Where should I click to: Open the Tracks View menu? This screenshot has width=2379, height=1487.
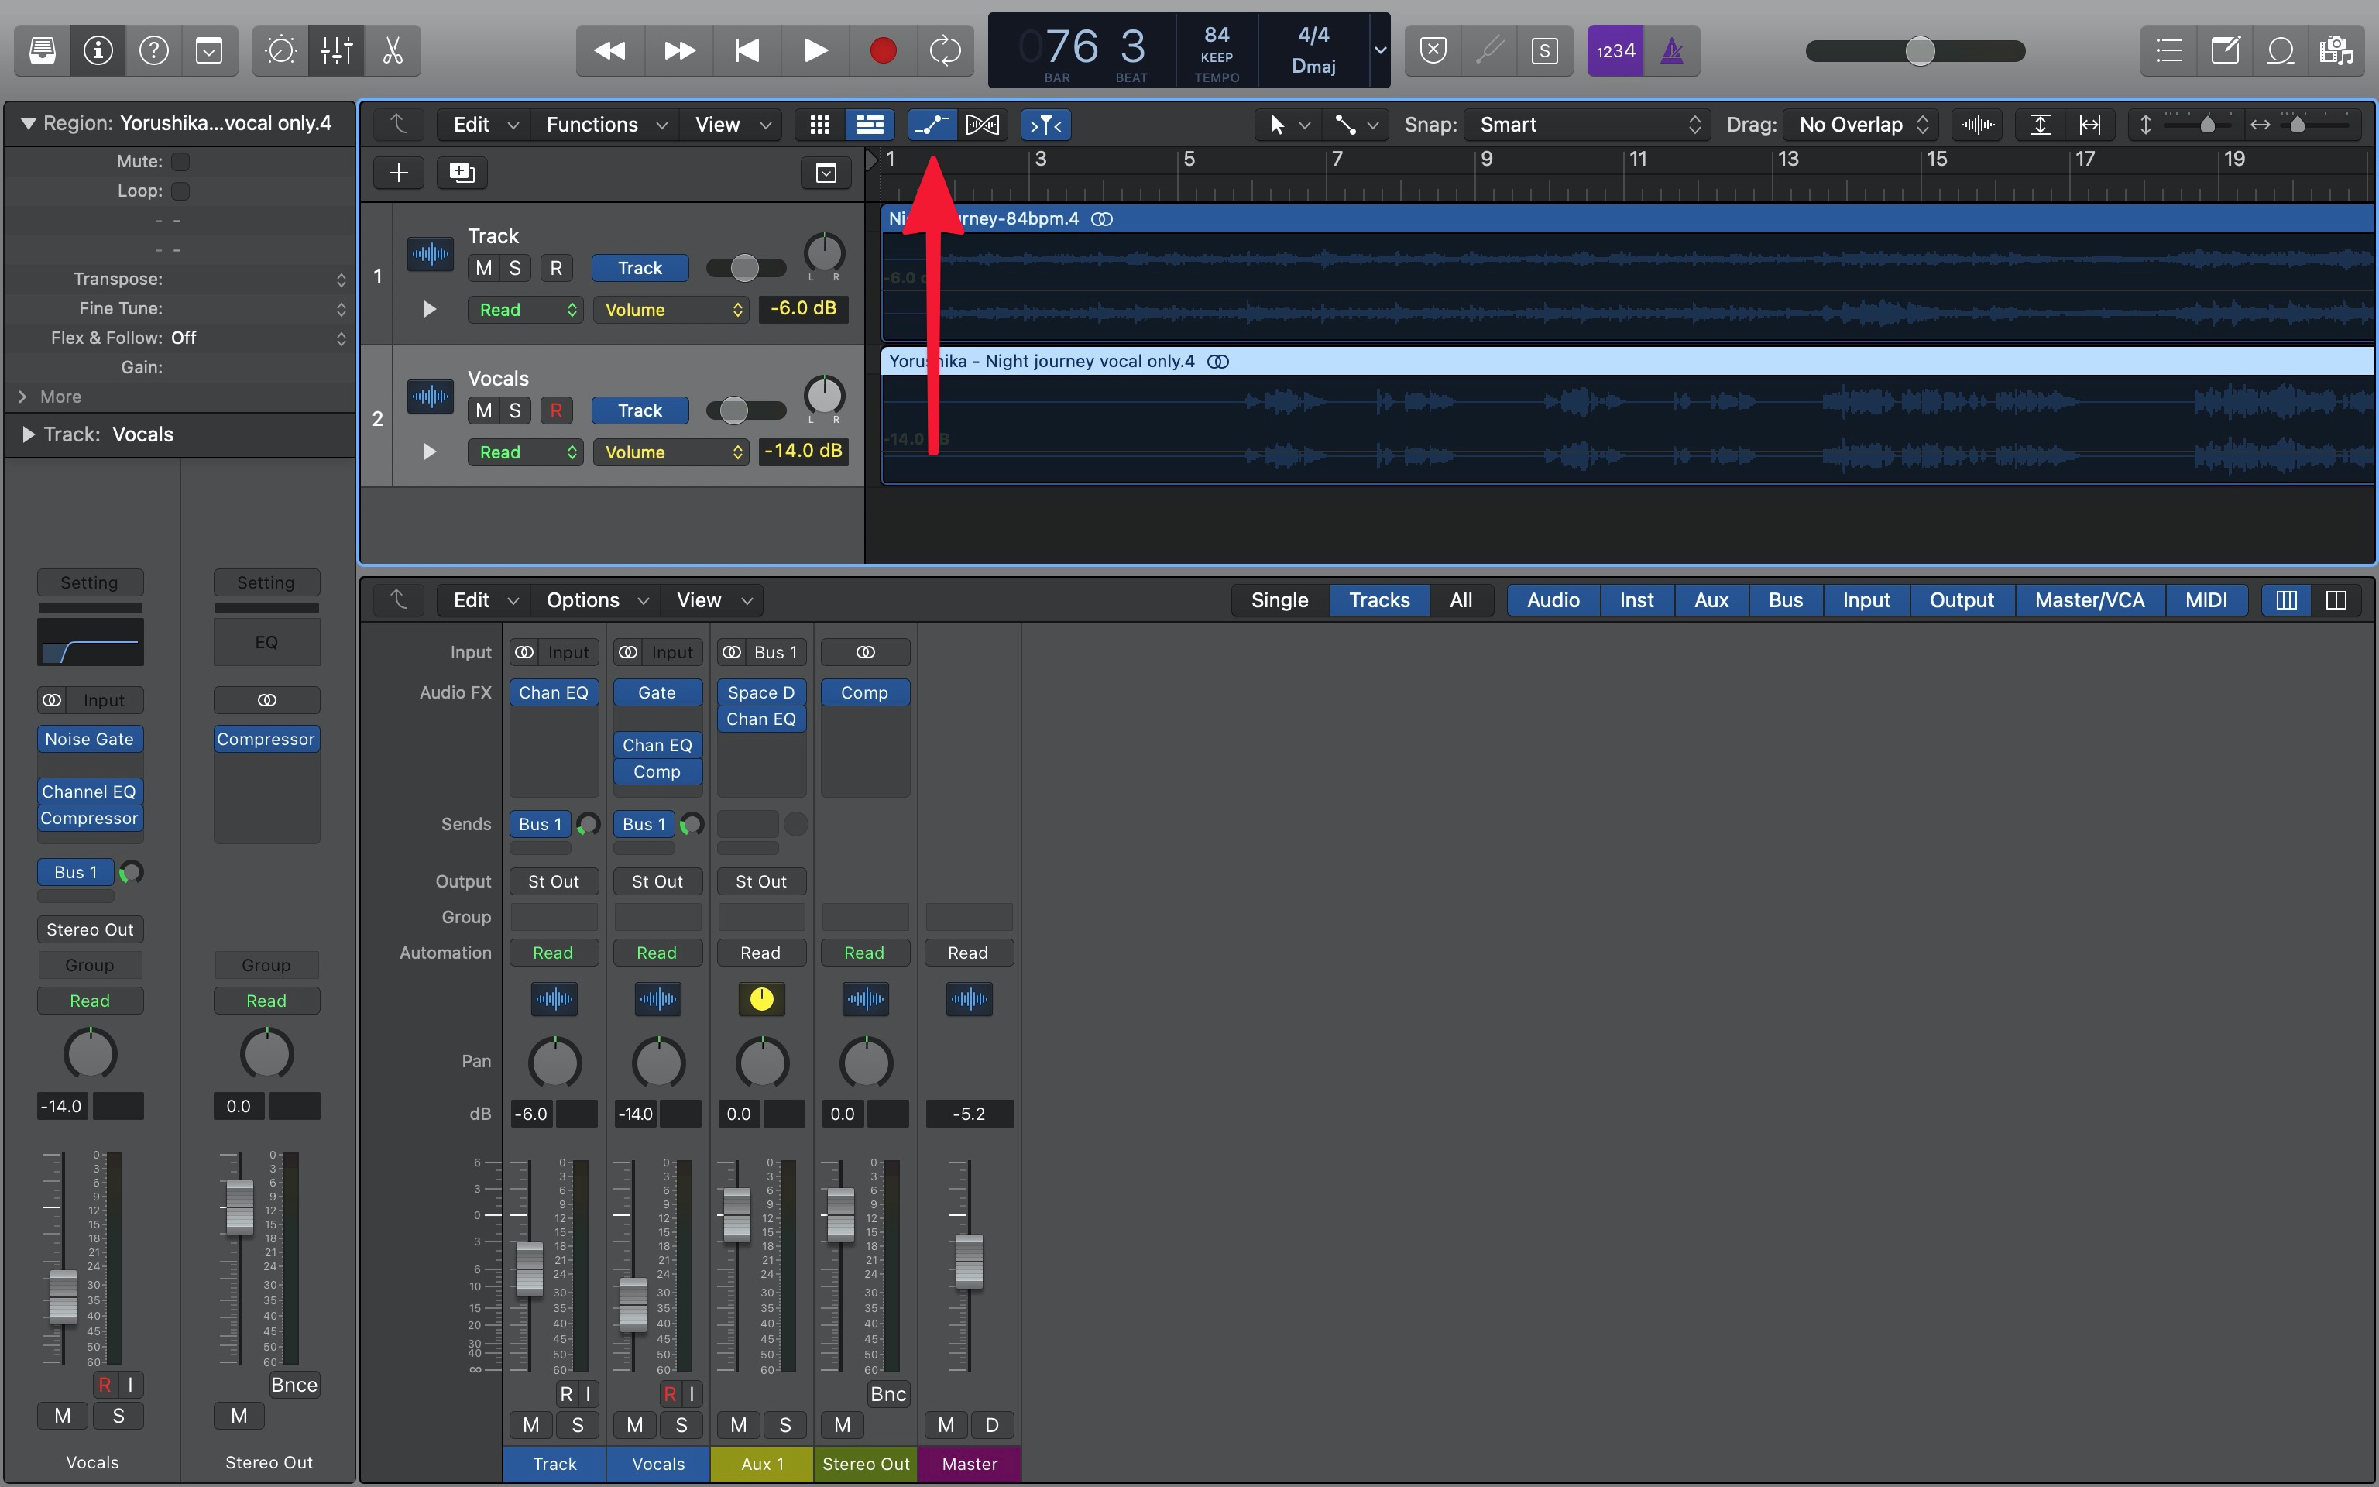click(730, 125)
